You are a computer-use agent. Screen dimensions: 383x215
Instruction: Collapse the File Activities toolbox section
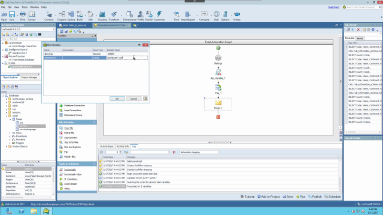coord(95,122)
